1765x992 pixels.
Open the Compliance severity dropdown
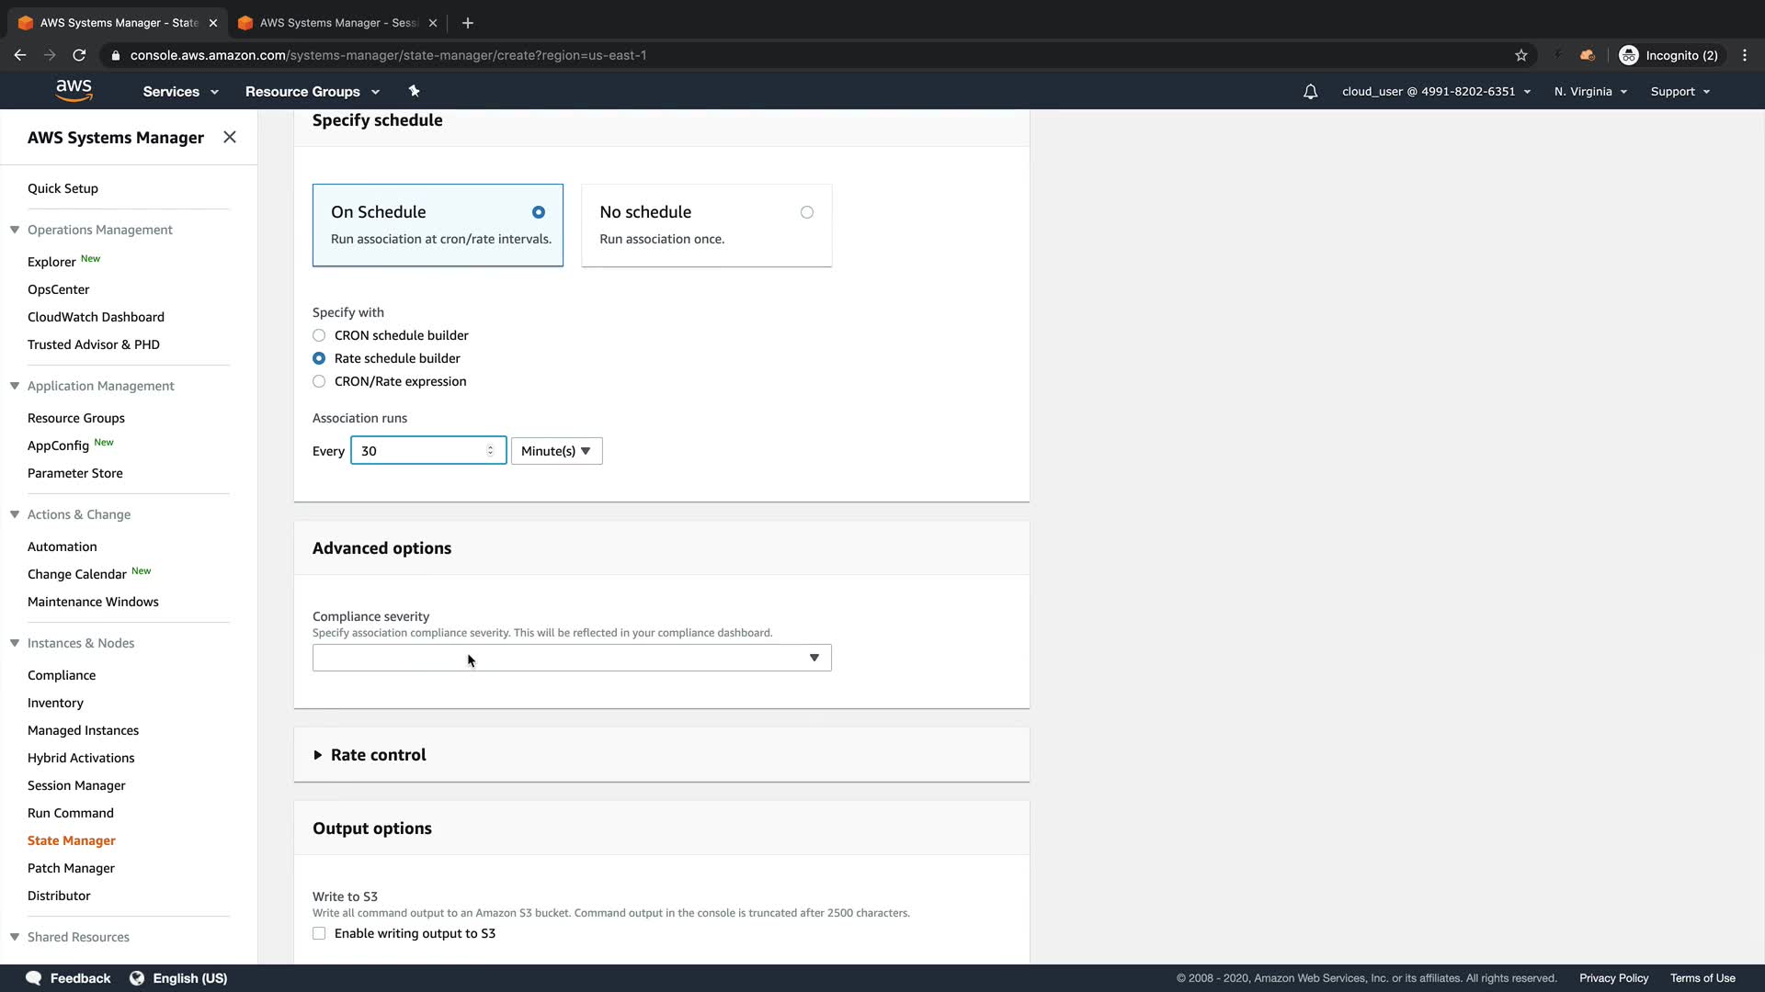pyautogui.click(x=571, y=658)
